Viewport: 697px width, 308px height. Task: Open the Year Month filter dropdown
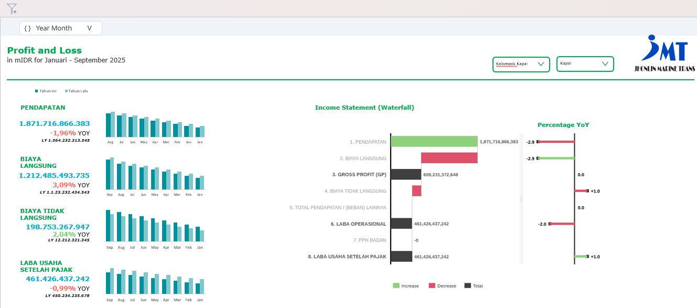[x=61, y=28]
